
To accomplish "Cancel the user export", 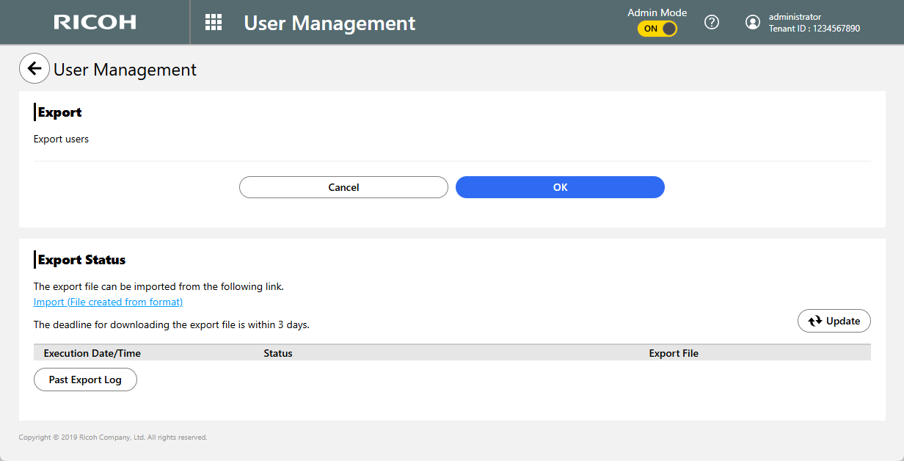I will (x=343, y=187).
